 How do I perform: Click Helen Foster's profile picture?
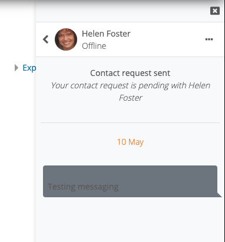coord(66,39)
